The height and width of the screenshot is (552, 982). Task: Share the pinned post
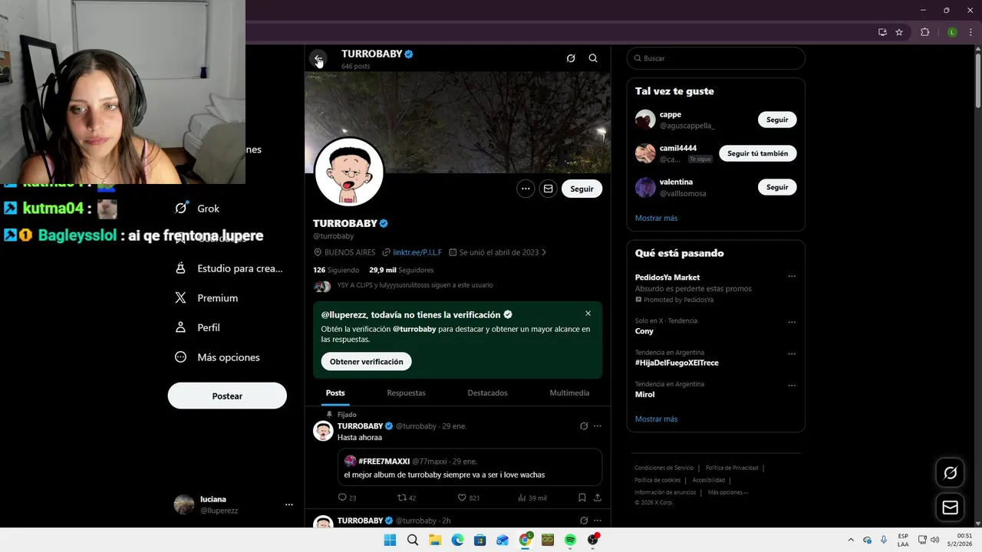[598, 498]
